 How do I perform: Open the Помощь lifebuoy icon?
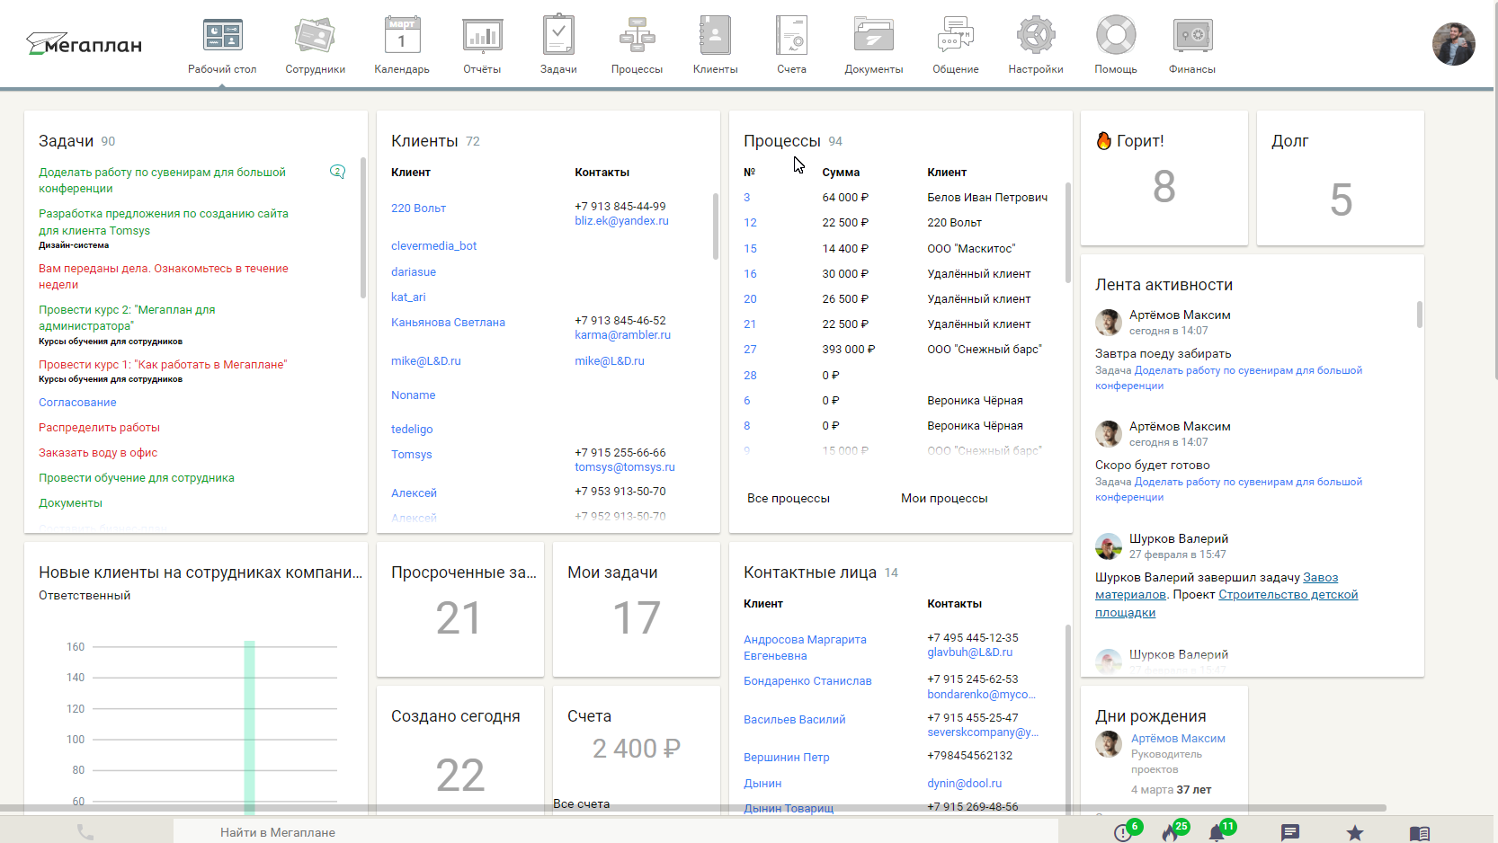1116,36
